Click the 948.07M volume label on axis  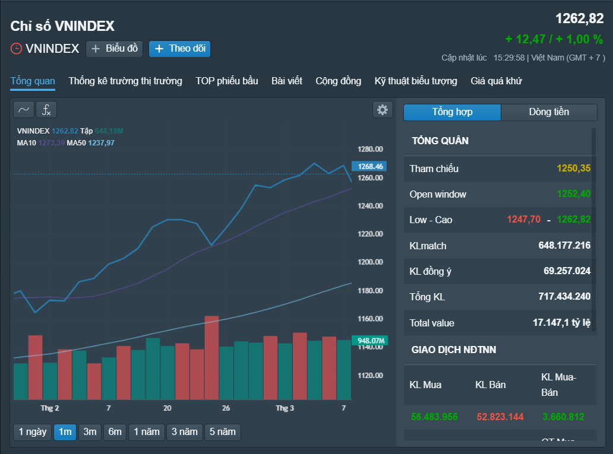pos(370,340)
